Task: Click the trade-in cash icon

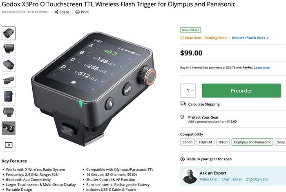Action: pyautogui.click(x=182, y=159)
